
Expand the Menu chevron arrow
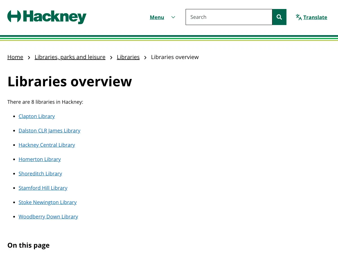point(173,17)
